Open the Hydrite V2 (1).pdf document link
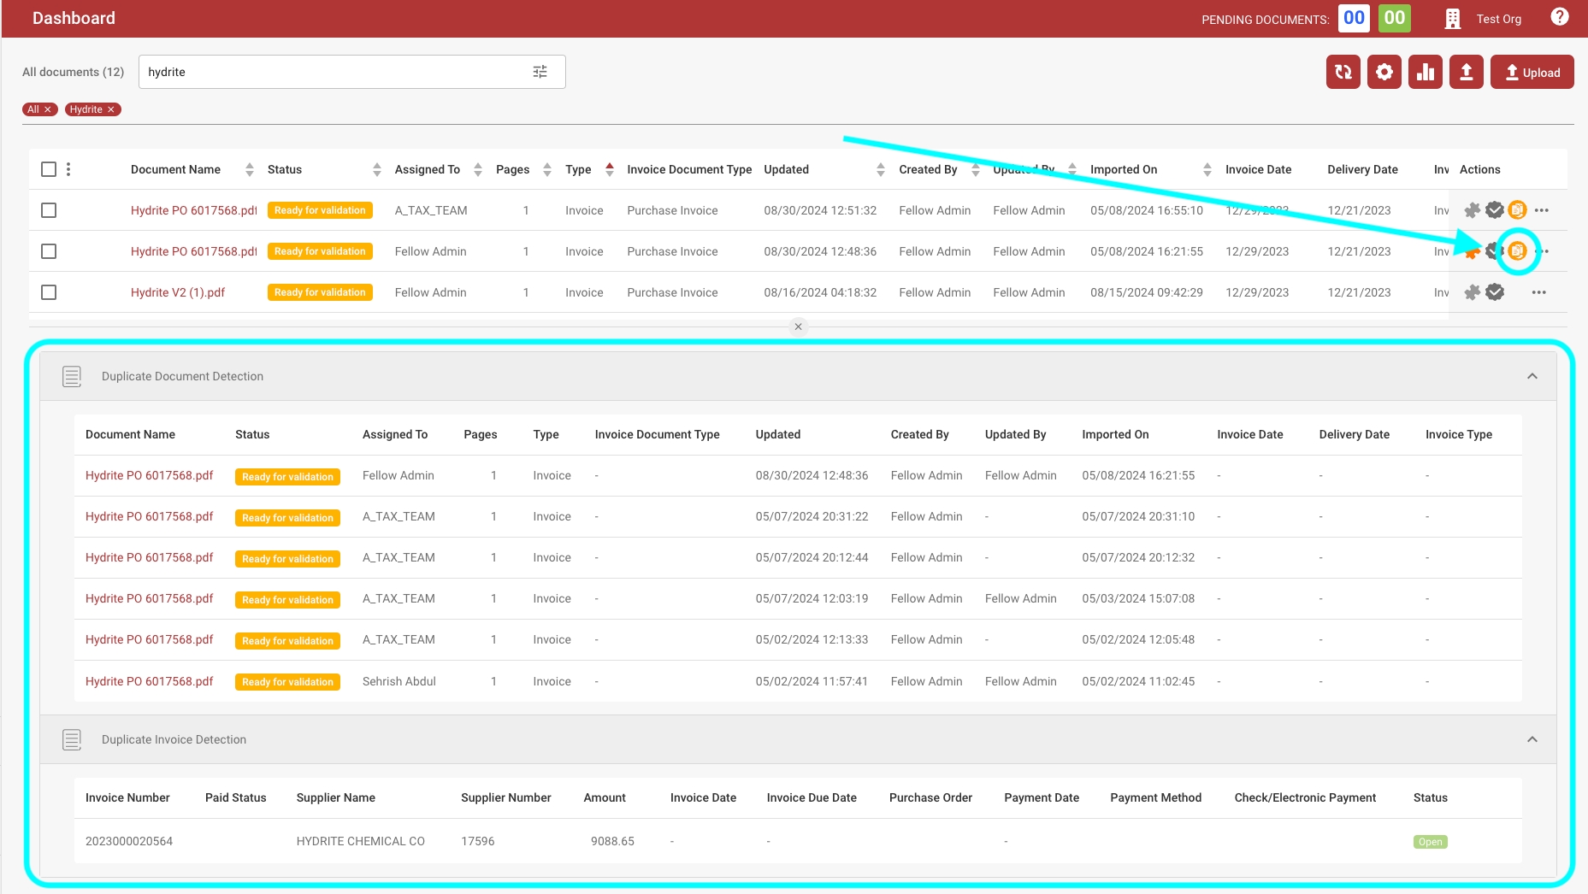 tap(177, 292)
